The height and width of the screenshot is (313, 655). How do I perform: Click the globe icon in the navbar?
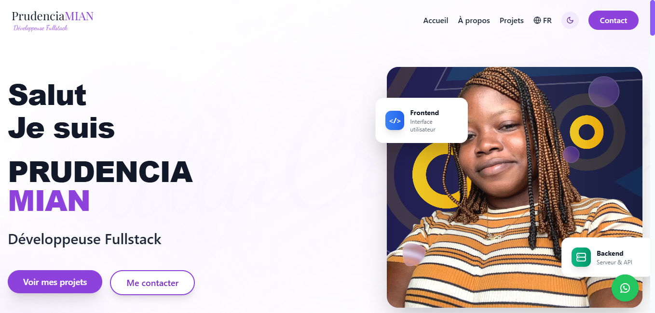coord(537,20)
